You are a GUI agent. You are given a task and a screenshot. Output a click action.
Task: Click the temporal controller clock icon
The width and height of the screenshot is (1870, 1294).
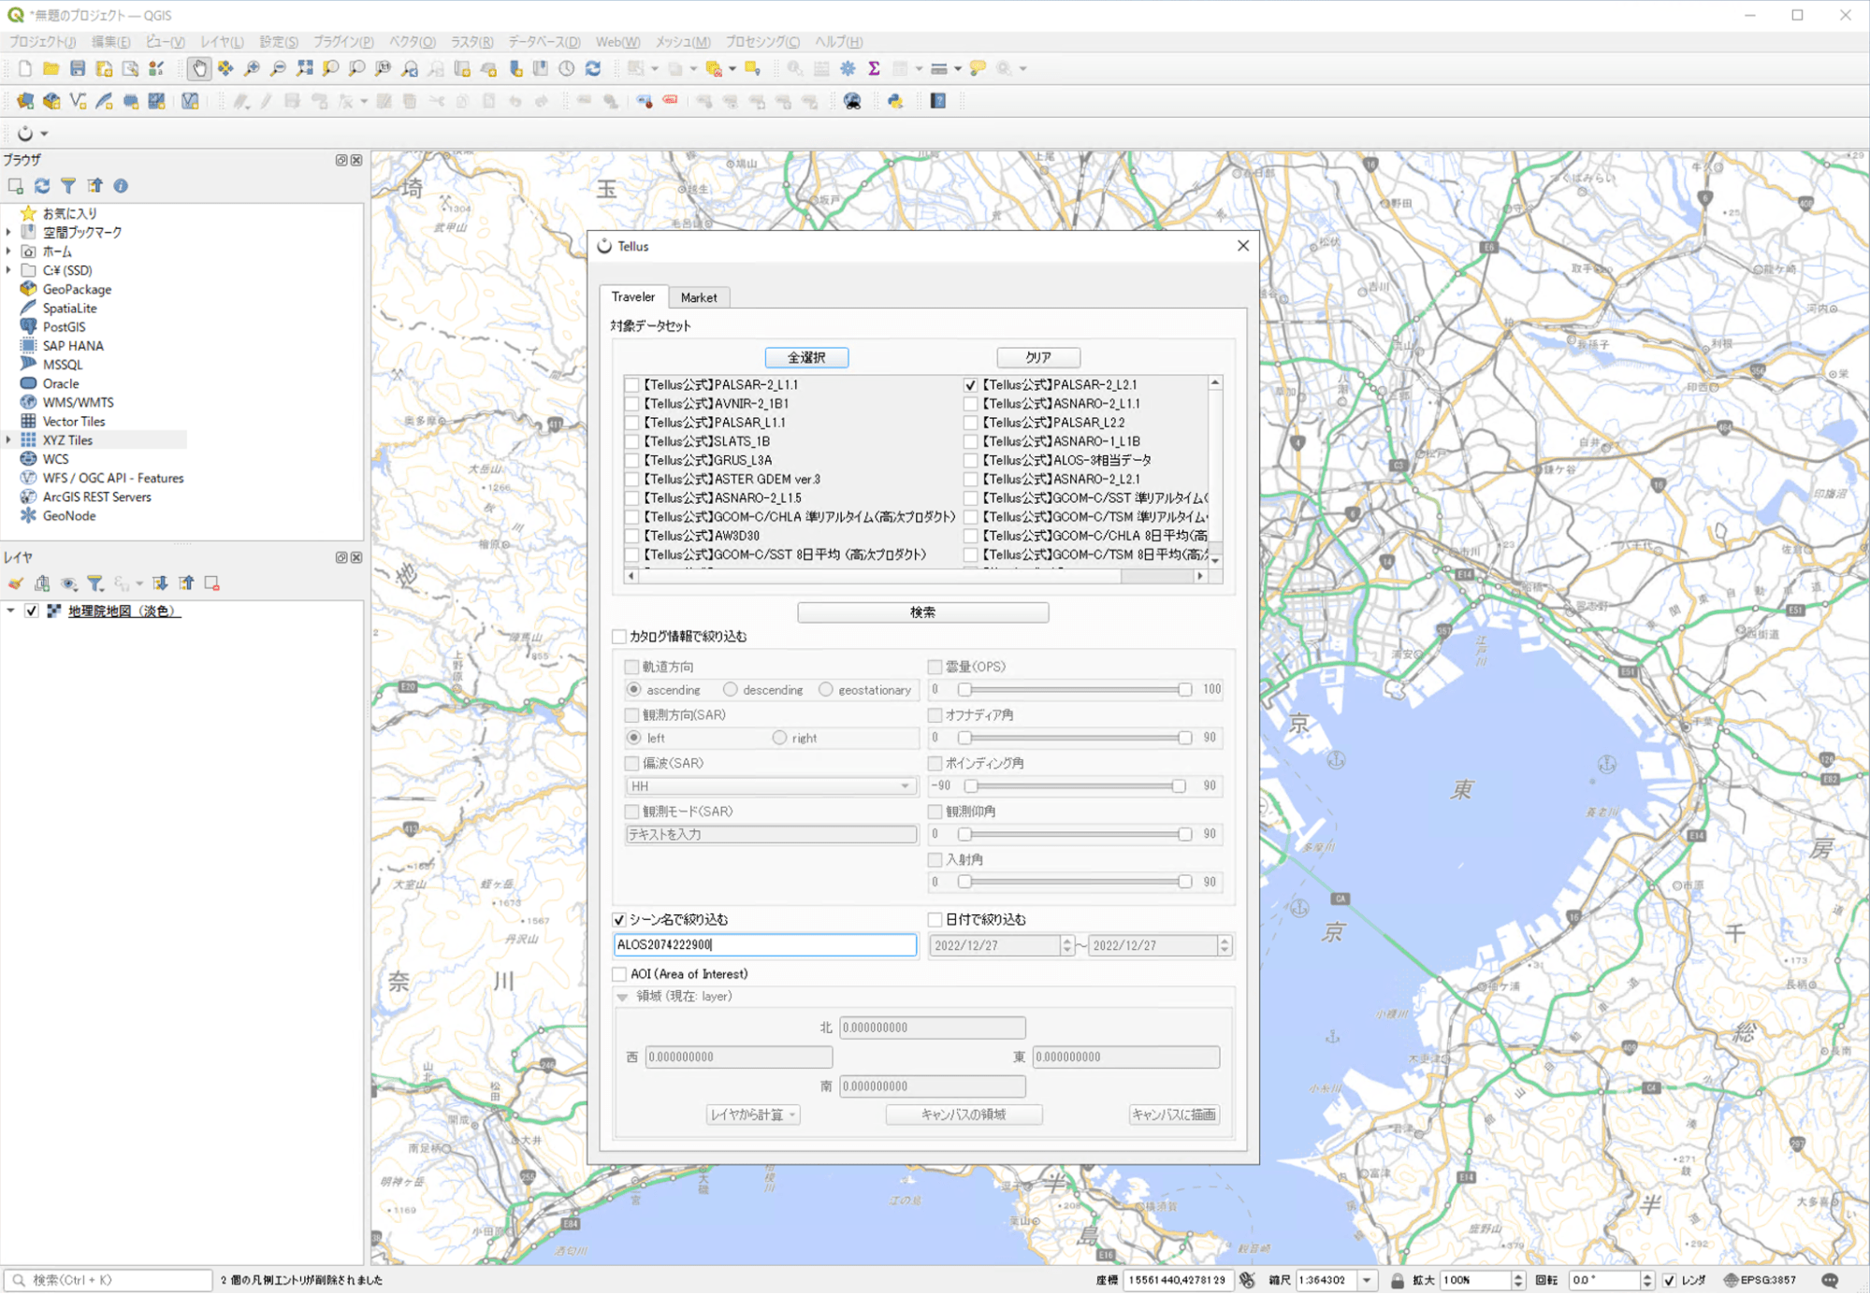[x=567, y=68]
